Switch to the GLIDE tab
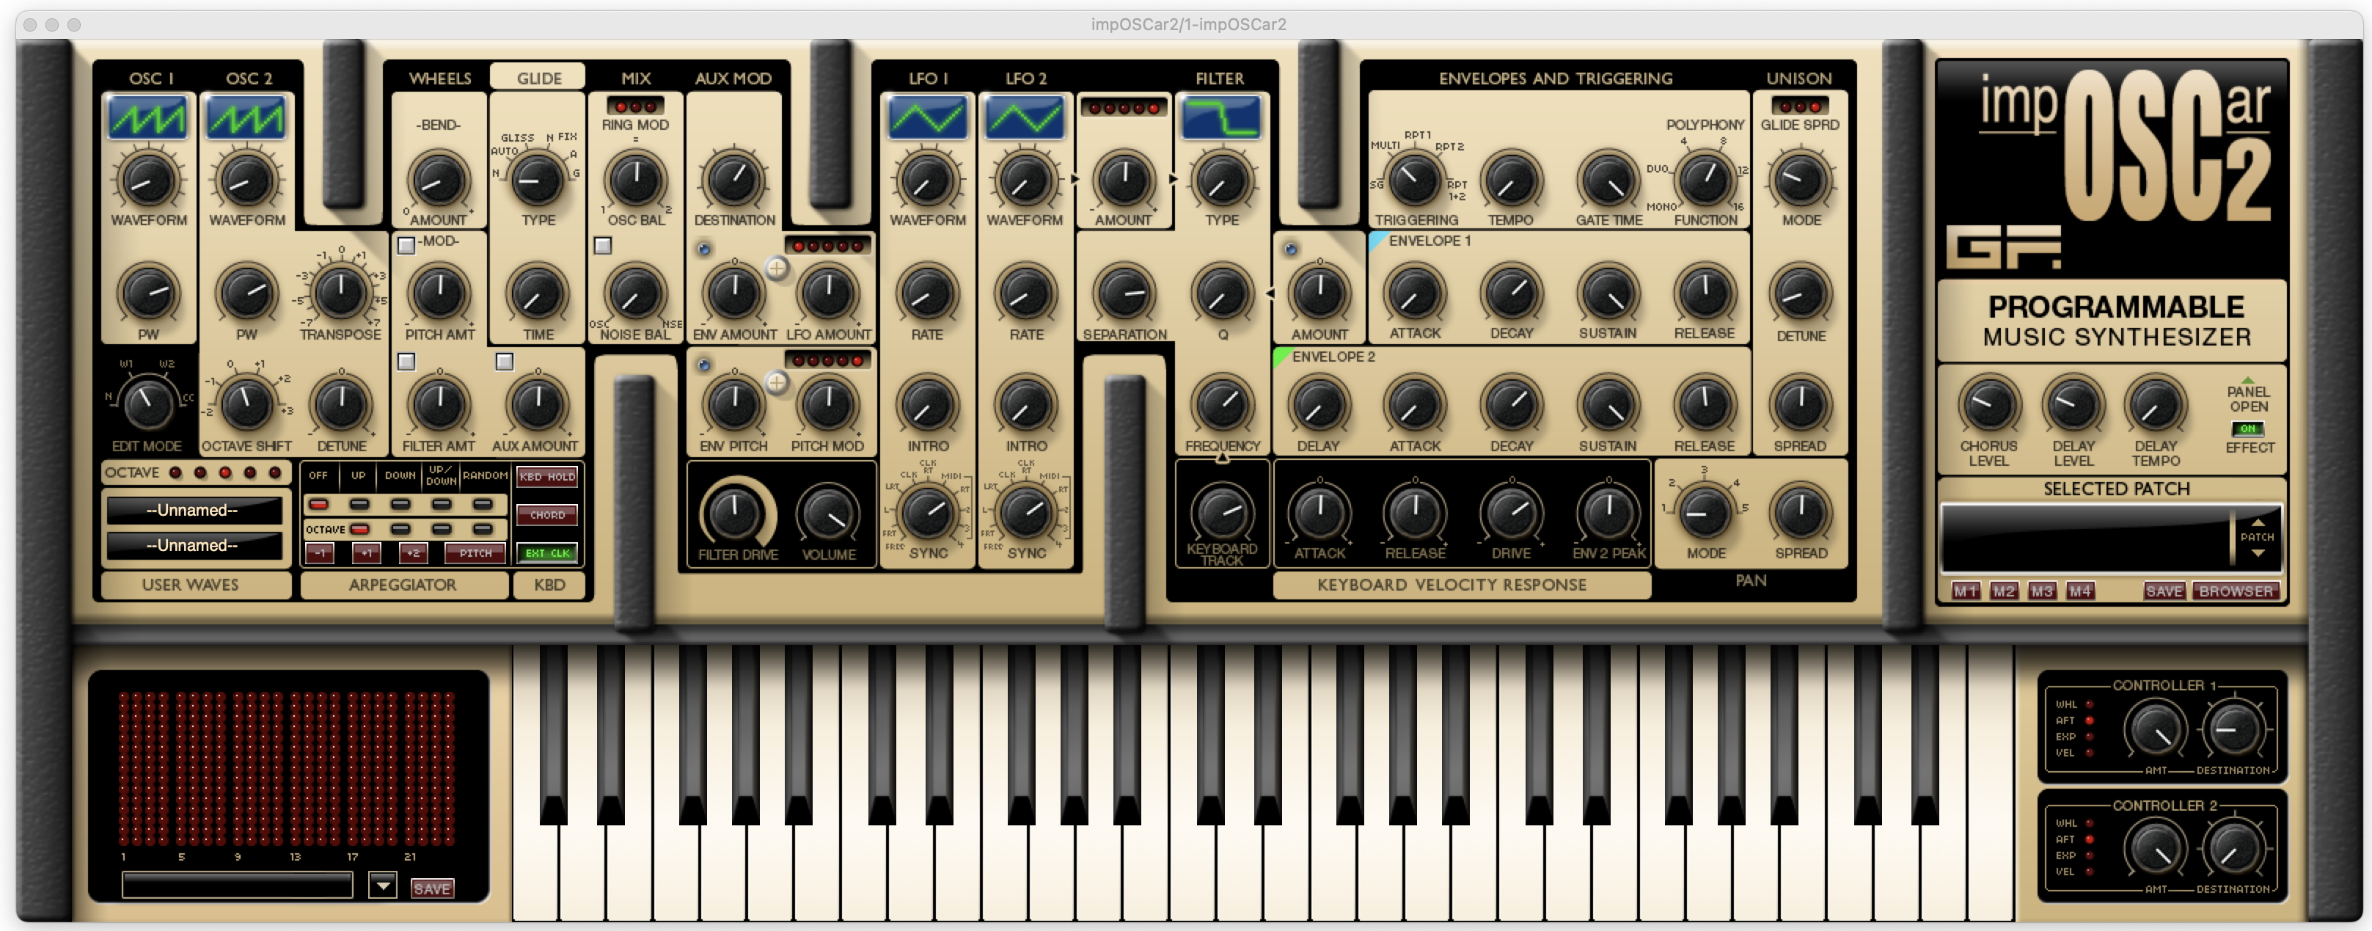The width and height of the screenshot is (2372, 931). (x=538, y=79)
